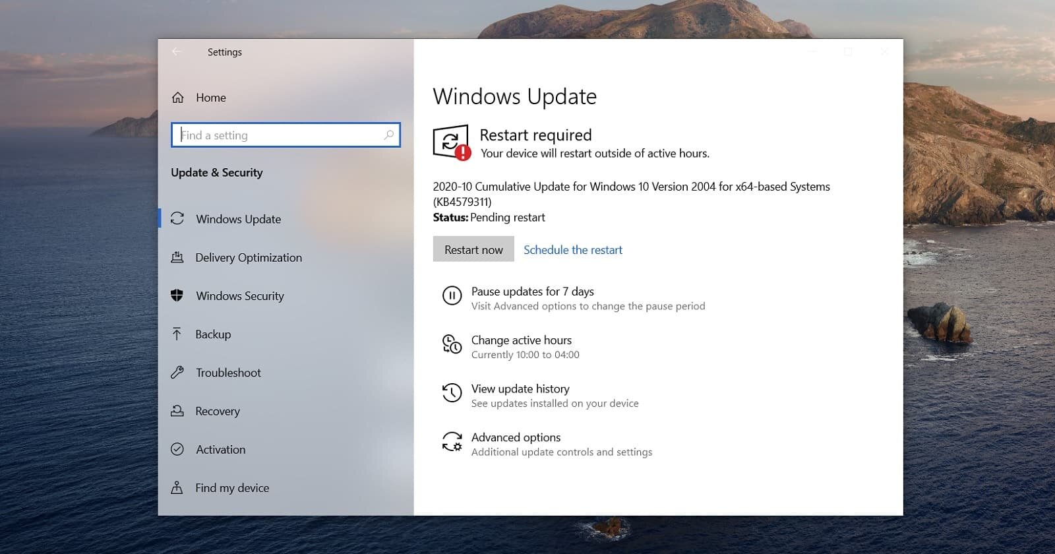
Task: Open Windows Security shield icon
Action: (x=177, y=295)
